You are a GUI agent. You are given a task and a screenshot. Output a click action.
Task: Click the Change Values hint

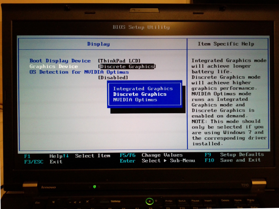click(x=162, y=155)
